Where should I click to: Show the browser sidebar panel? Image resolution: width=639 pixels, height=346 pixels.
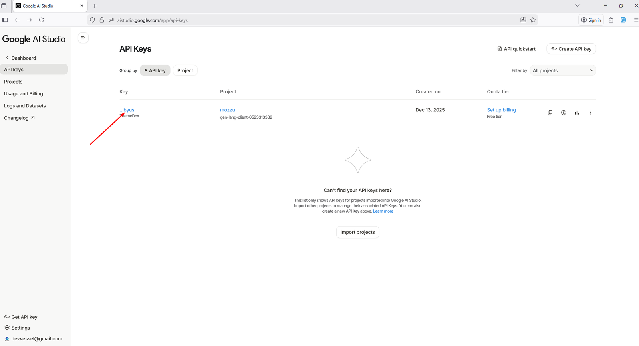tap(5, 20)
